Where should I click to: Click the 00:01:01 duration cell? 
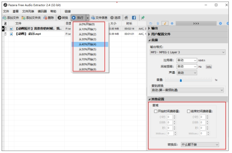pyautogui.click(x=129, y=34)
